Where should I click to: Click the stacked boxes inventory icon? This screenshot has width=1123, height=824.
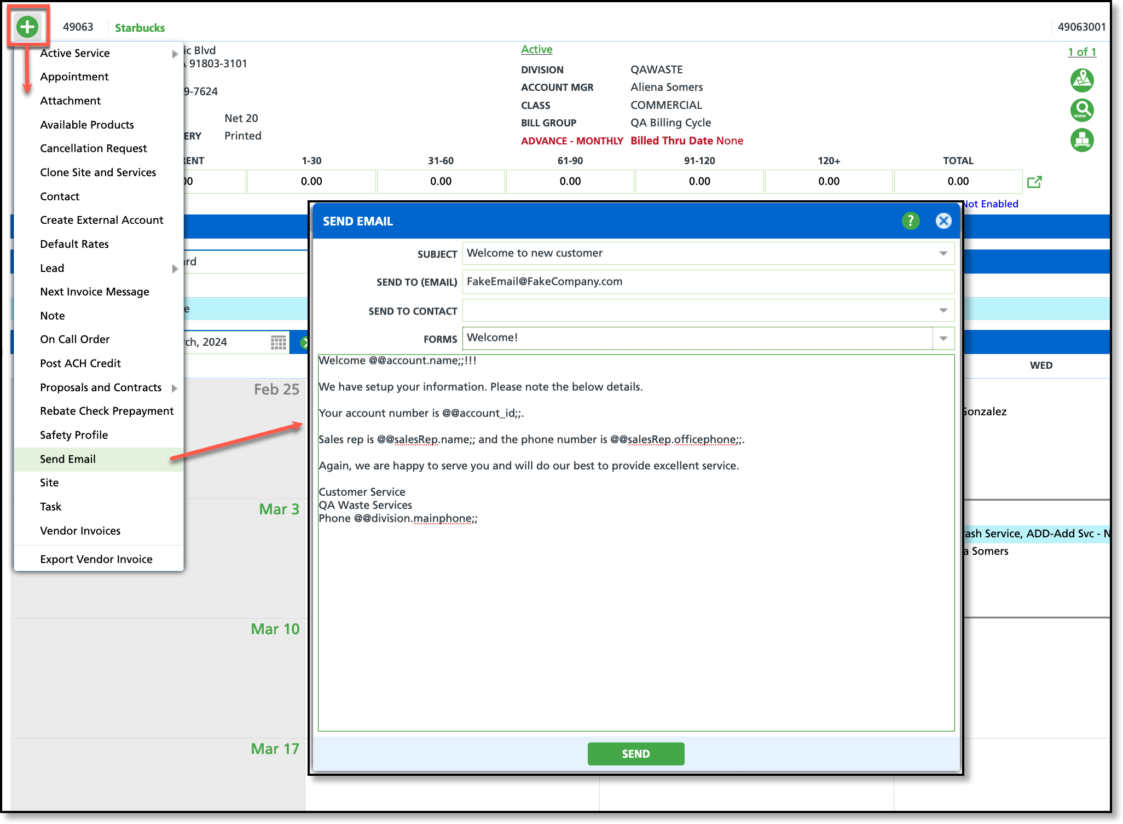point(1081,140)
